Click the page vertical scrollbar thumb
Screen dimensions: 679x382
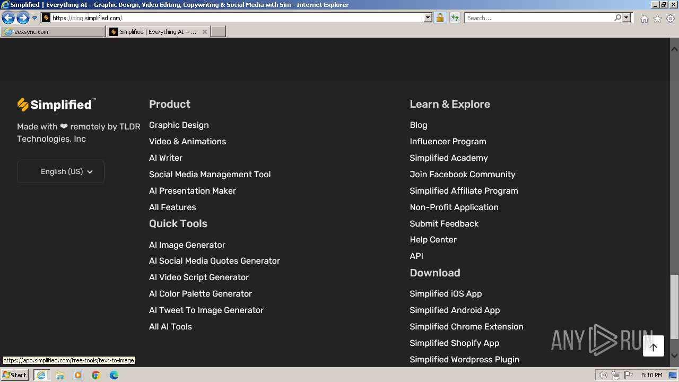[674, 307]
